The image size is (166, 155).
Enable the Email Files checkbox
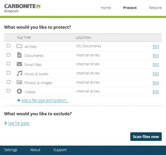point(9,64)
